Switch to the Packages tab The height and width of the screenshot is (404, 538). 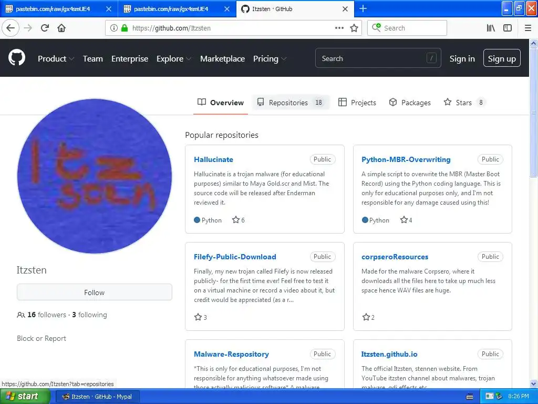[410, 103]
